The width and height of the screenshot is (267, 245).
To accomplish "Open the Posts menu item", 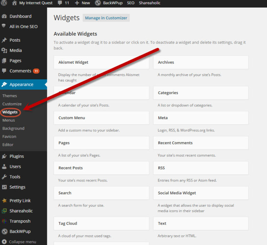I will pyautogui.click(x=15, y=40).
